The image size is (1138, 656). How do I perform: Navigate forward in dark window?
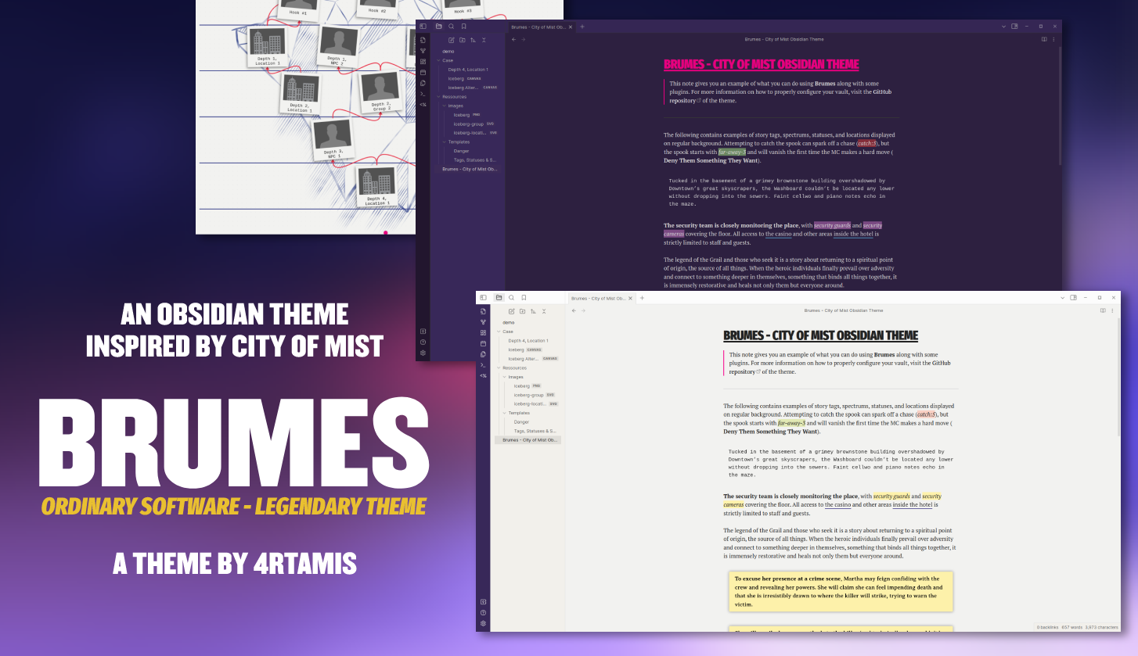[523, 39]
